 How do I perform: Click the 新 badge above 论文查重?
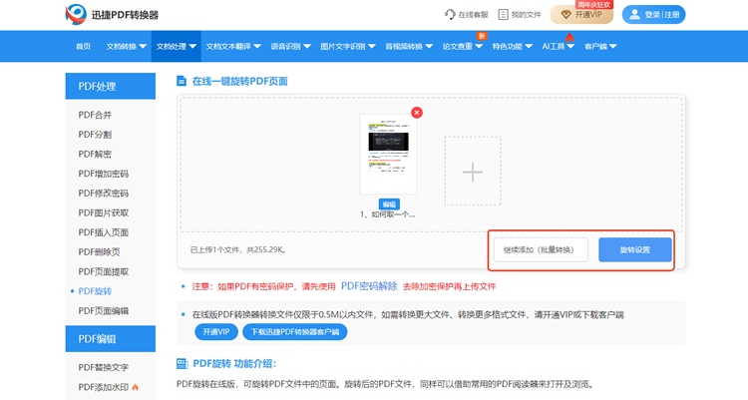point(482,36)
